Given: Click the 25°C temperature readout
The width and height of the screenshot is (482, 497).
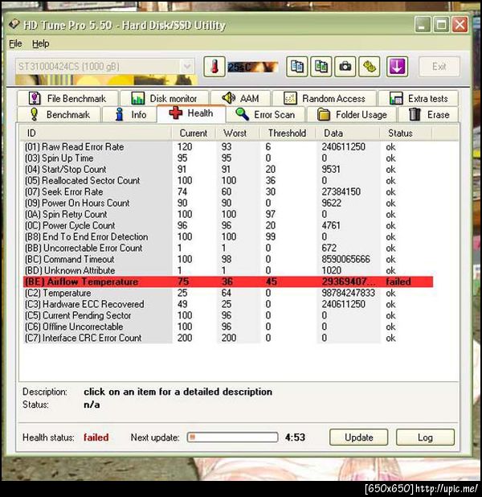Looking at the screenshot, I should (252, 67).
